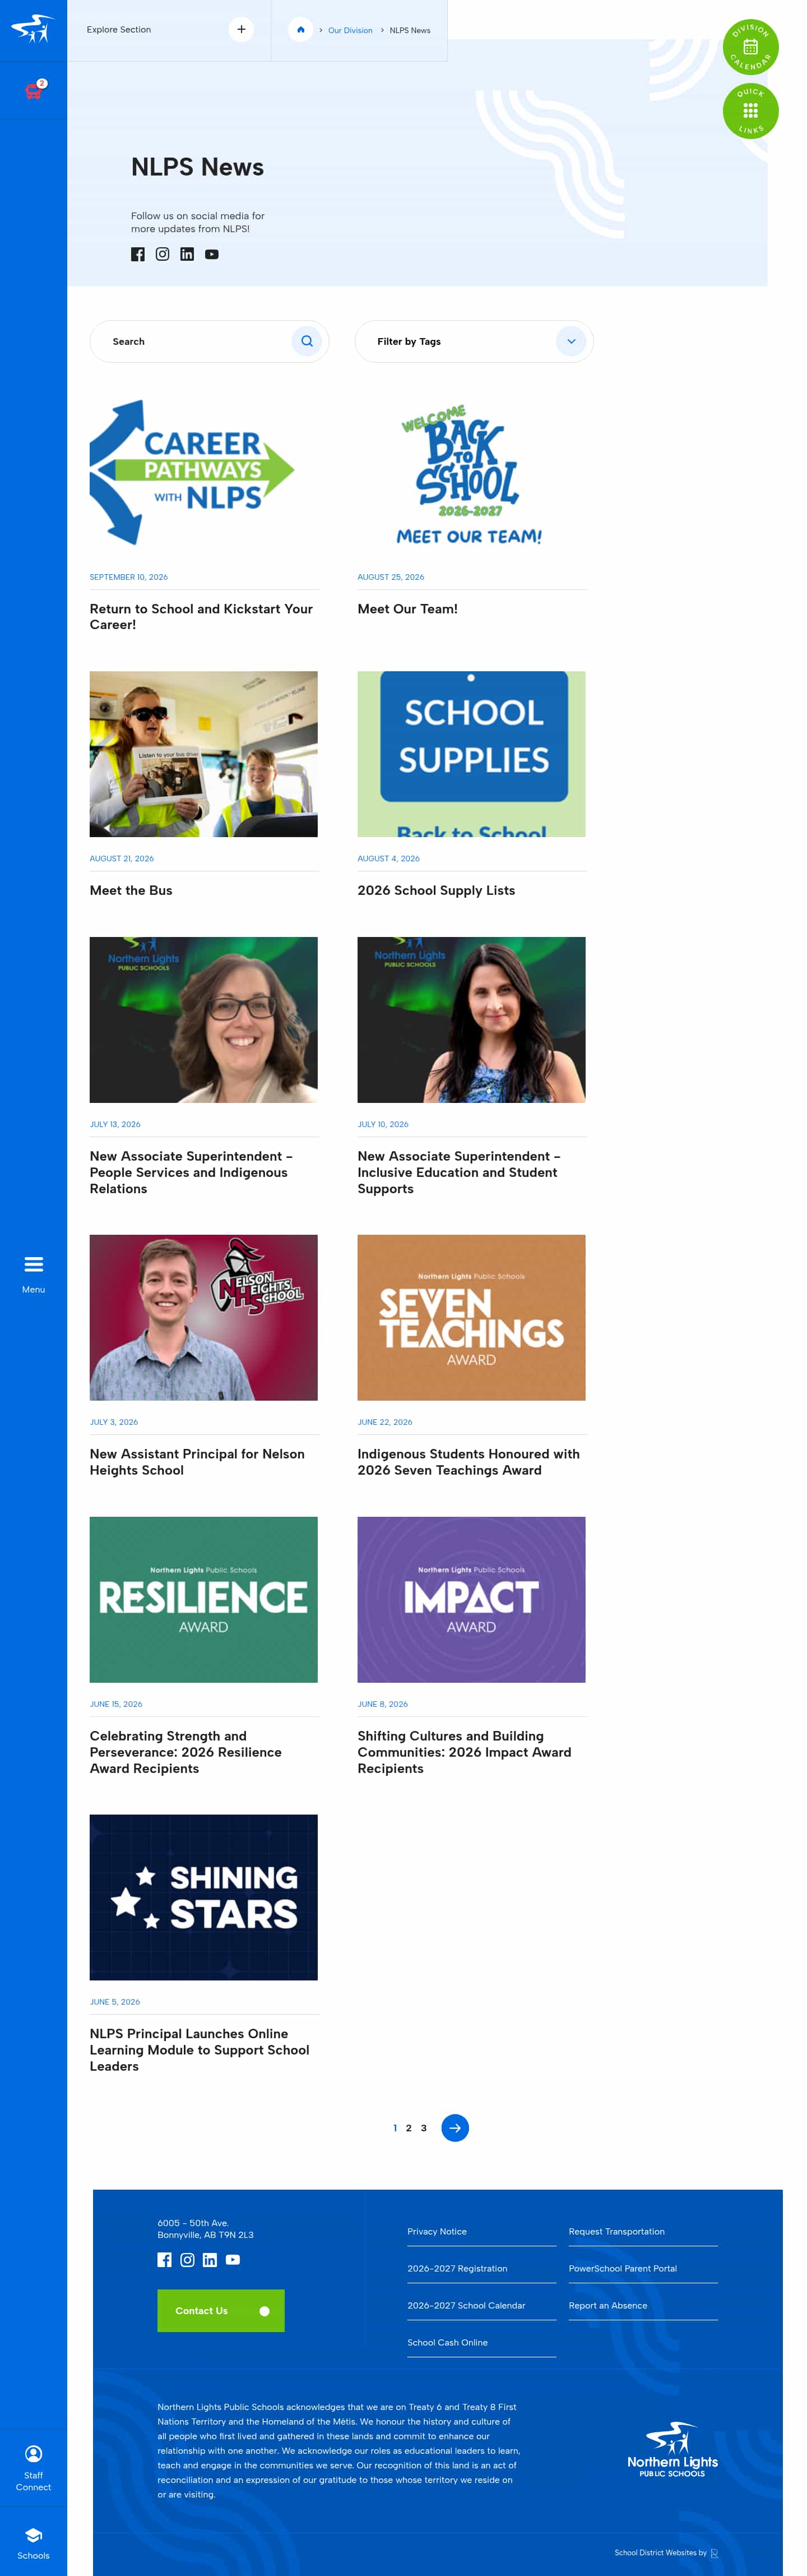Read Return to School and Kickstart Your Career
The width and height of the screenshot is (807, 2576).
[201, 616]
